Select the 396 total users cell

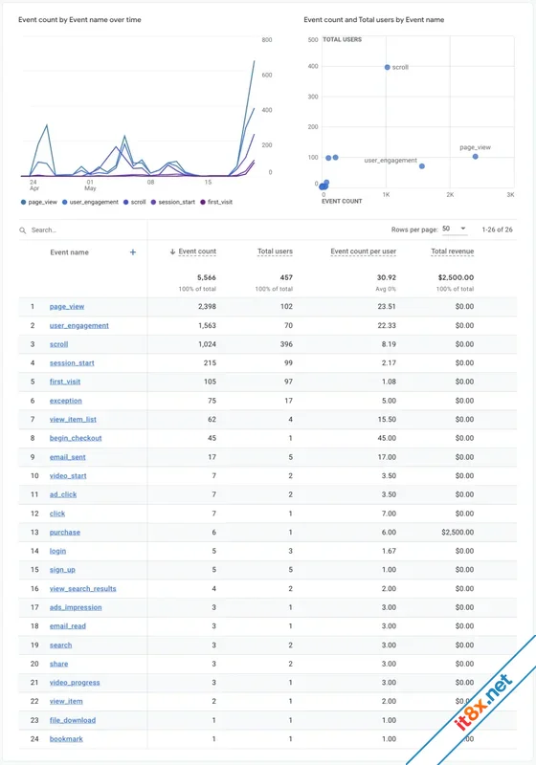click(286, 344)
